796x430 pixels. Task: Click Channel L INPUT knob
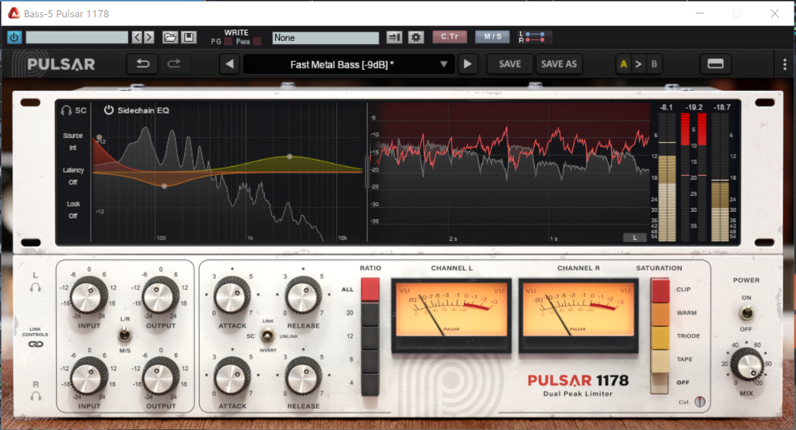(x=89, y=295)
